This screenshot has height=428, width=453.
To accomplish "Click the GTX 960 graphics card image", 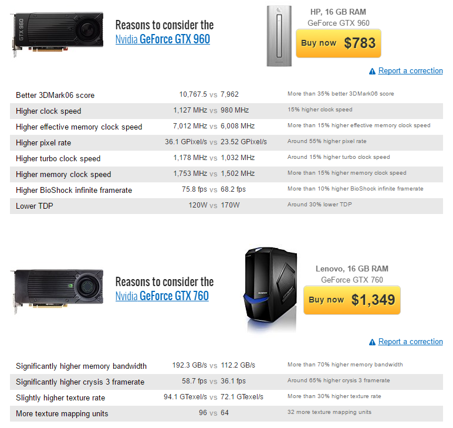I will pyautogui.click(x=56, y=32).
